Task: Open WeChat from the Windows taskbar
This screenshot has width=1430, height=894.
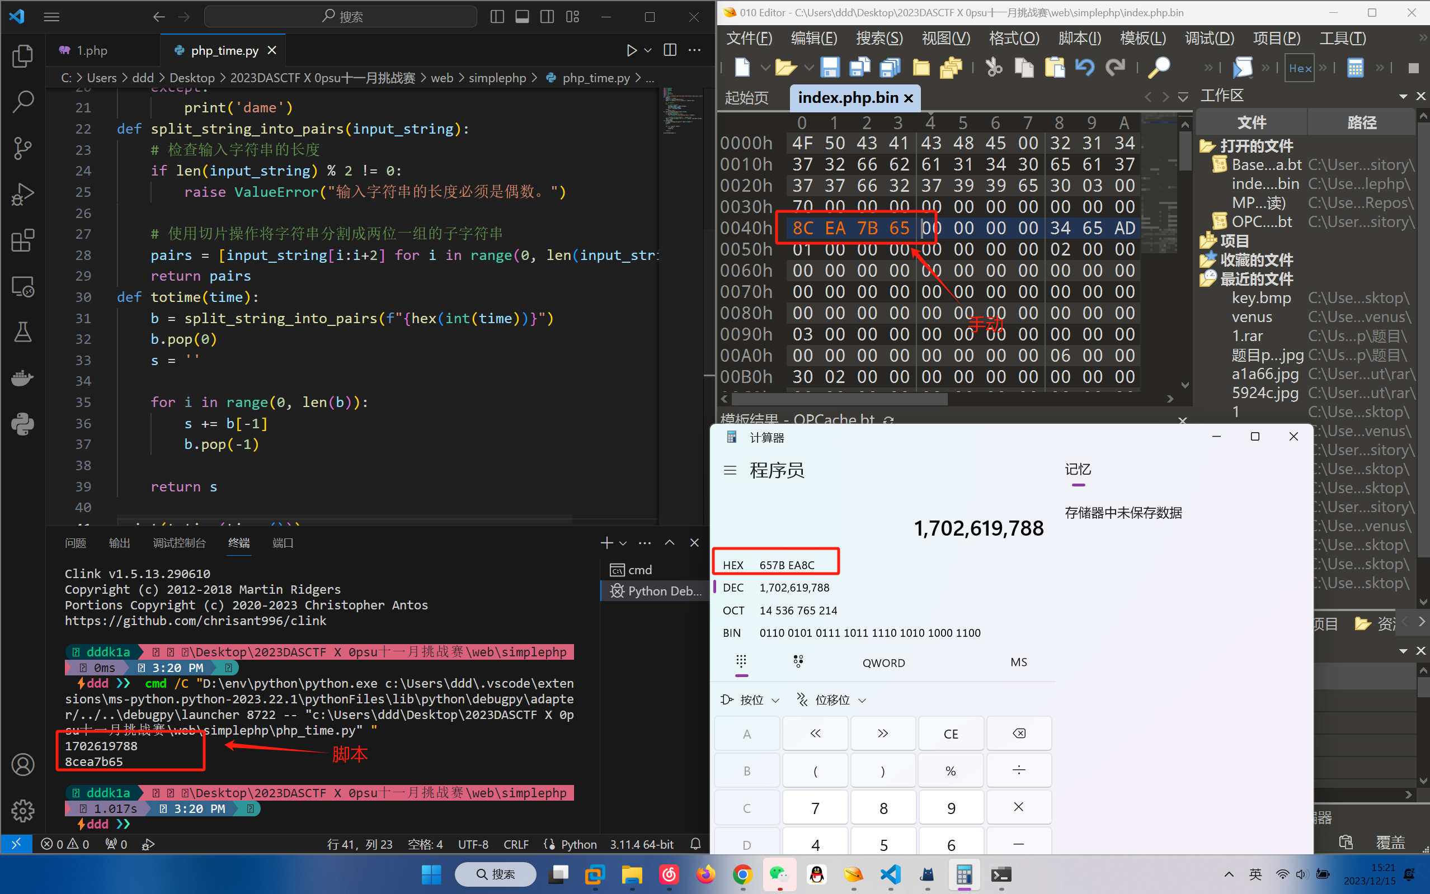Action: pos(779,874)
